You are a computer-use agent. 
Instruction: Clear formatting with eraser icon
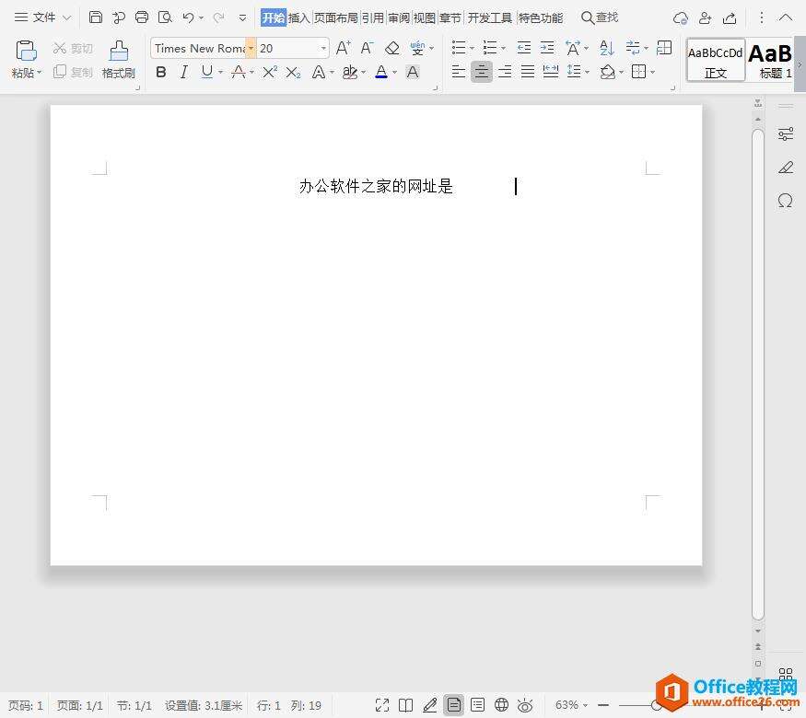[392, 48]
